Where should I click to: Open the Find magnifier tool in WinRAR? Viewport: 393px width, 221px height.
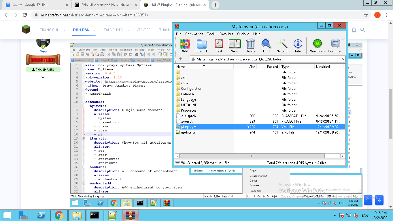pyautogui.click(x=266, y=46)
